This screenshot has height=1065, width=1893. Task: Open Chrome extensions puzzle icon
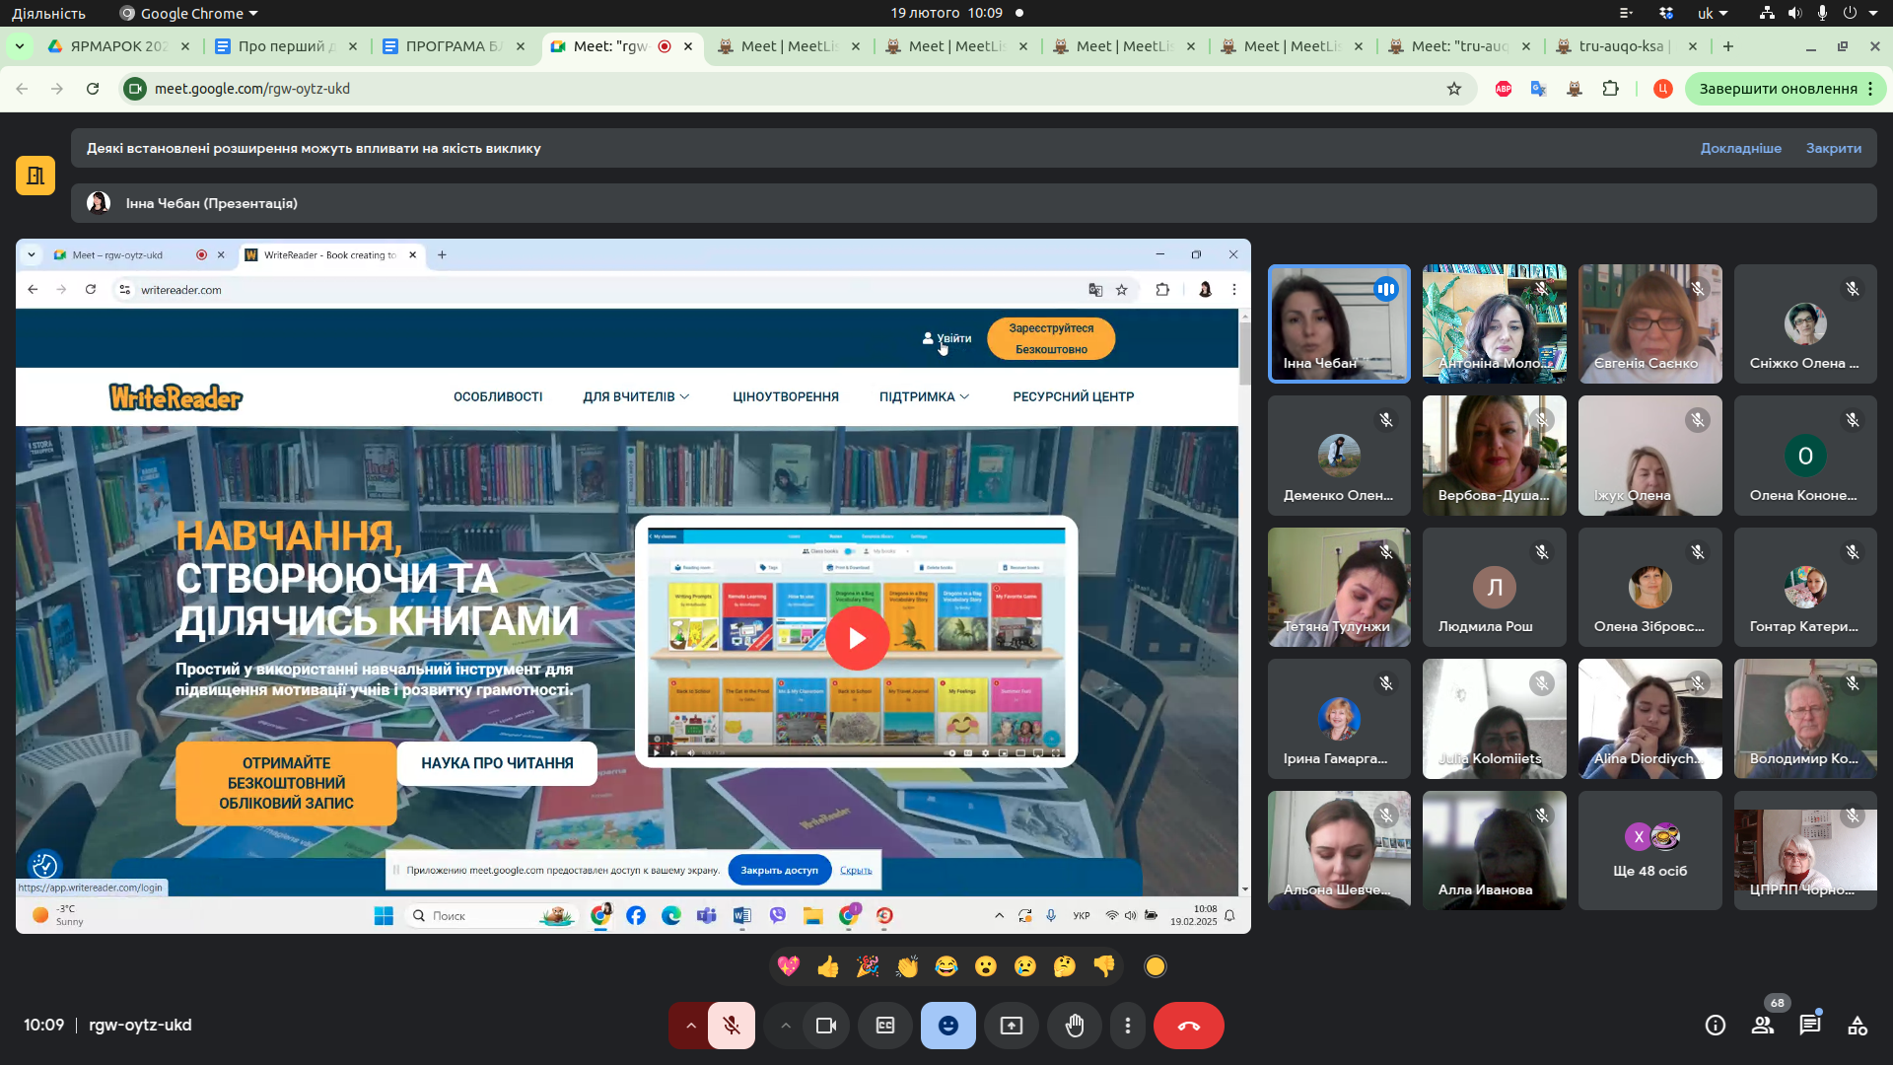pos(1610,89)
